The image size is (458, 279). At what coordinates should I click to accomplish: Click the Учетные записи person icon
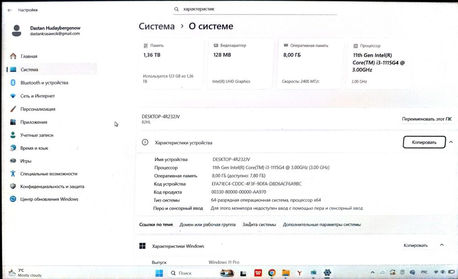pyautogui.click(x=13, y=135)
